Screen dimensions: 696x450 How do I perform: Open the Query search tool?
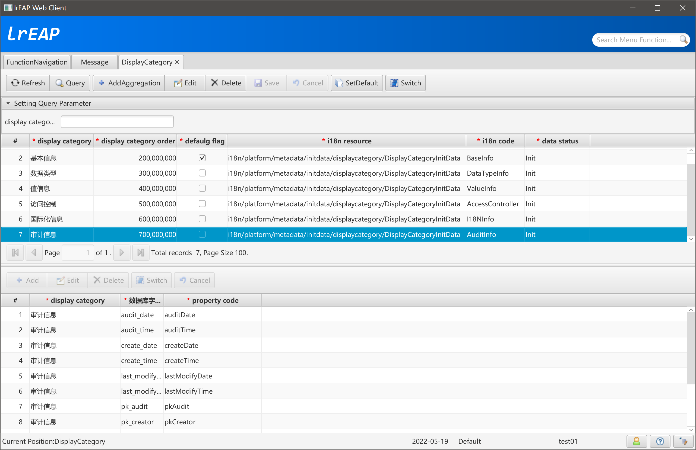(70, 83)
